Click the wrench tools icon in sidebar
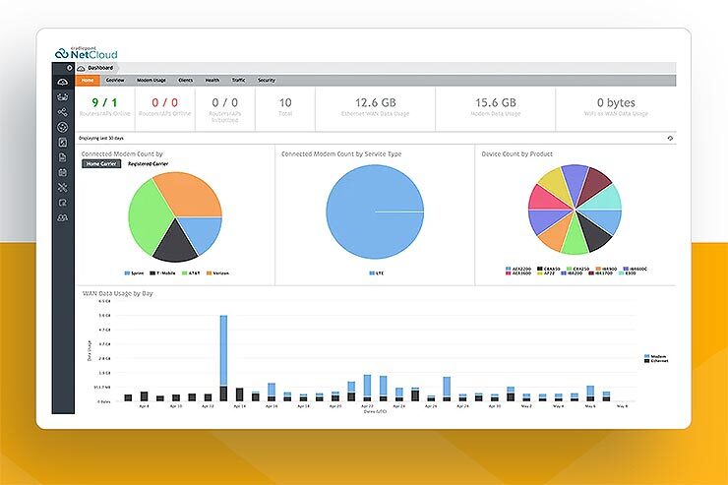Screen dimensions: 728x485 tap(63, 186)
